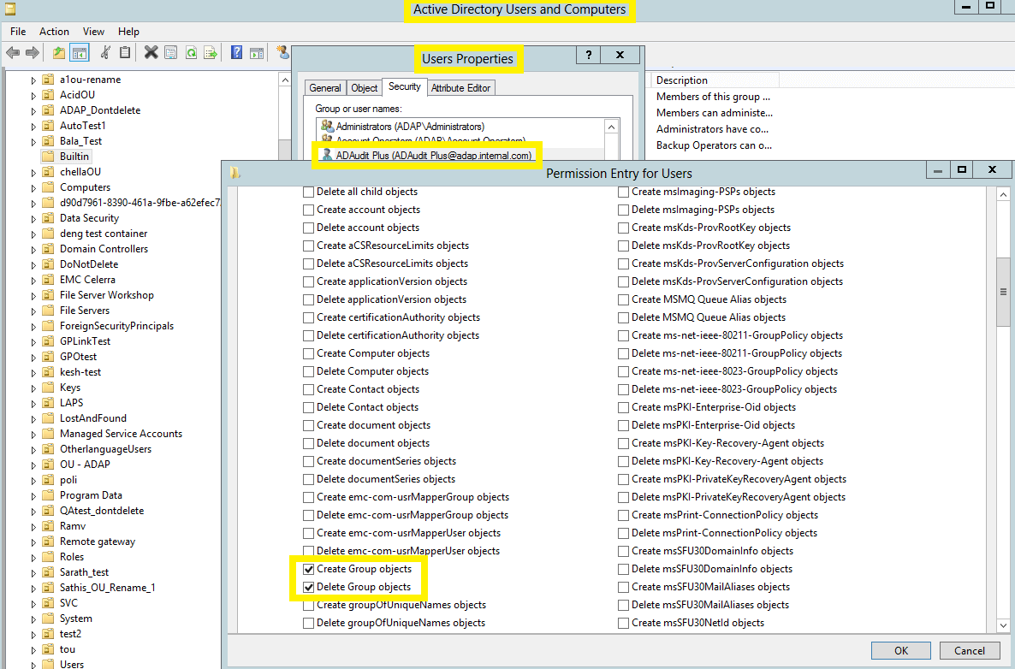Expand the ForeignSecurityPrincipals tree node
1015x669 pixels.
(x=33, y=326)
